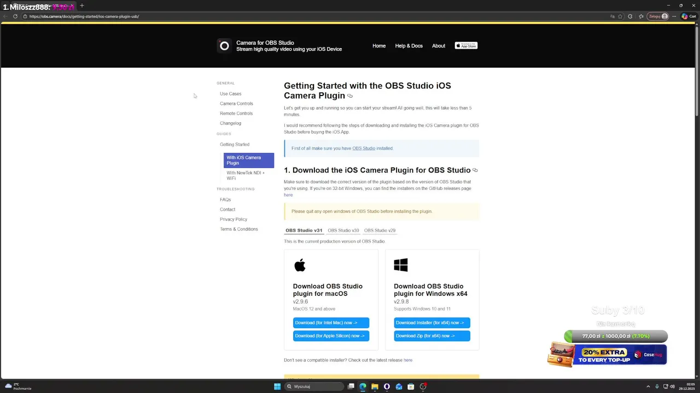Open the Terms & Conditions sidebar link
The height and width of the screenshot is (393, 700).
click(x=238, y=229)
